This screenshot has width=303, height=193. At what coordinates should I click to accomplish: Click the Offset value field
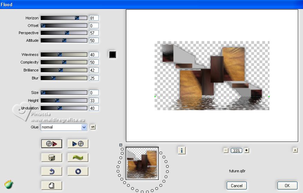(x=94, y=26)
